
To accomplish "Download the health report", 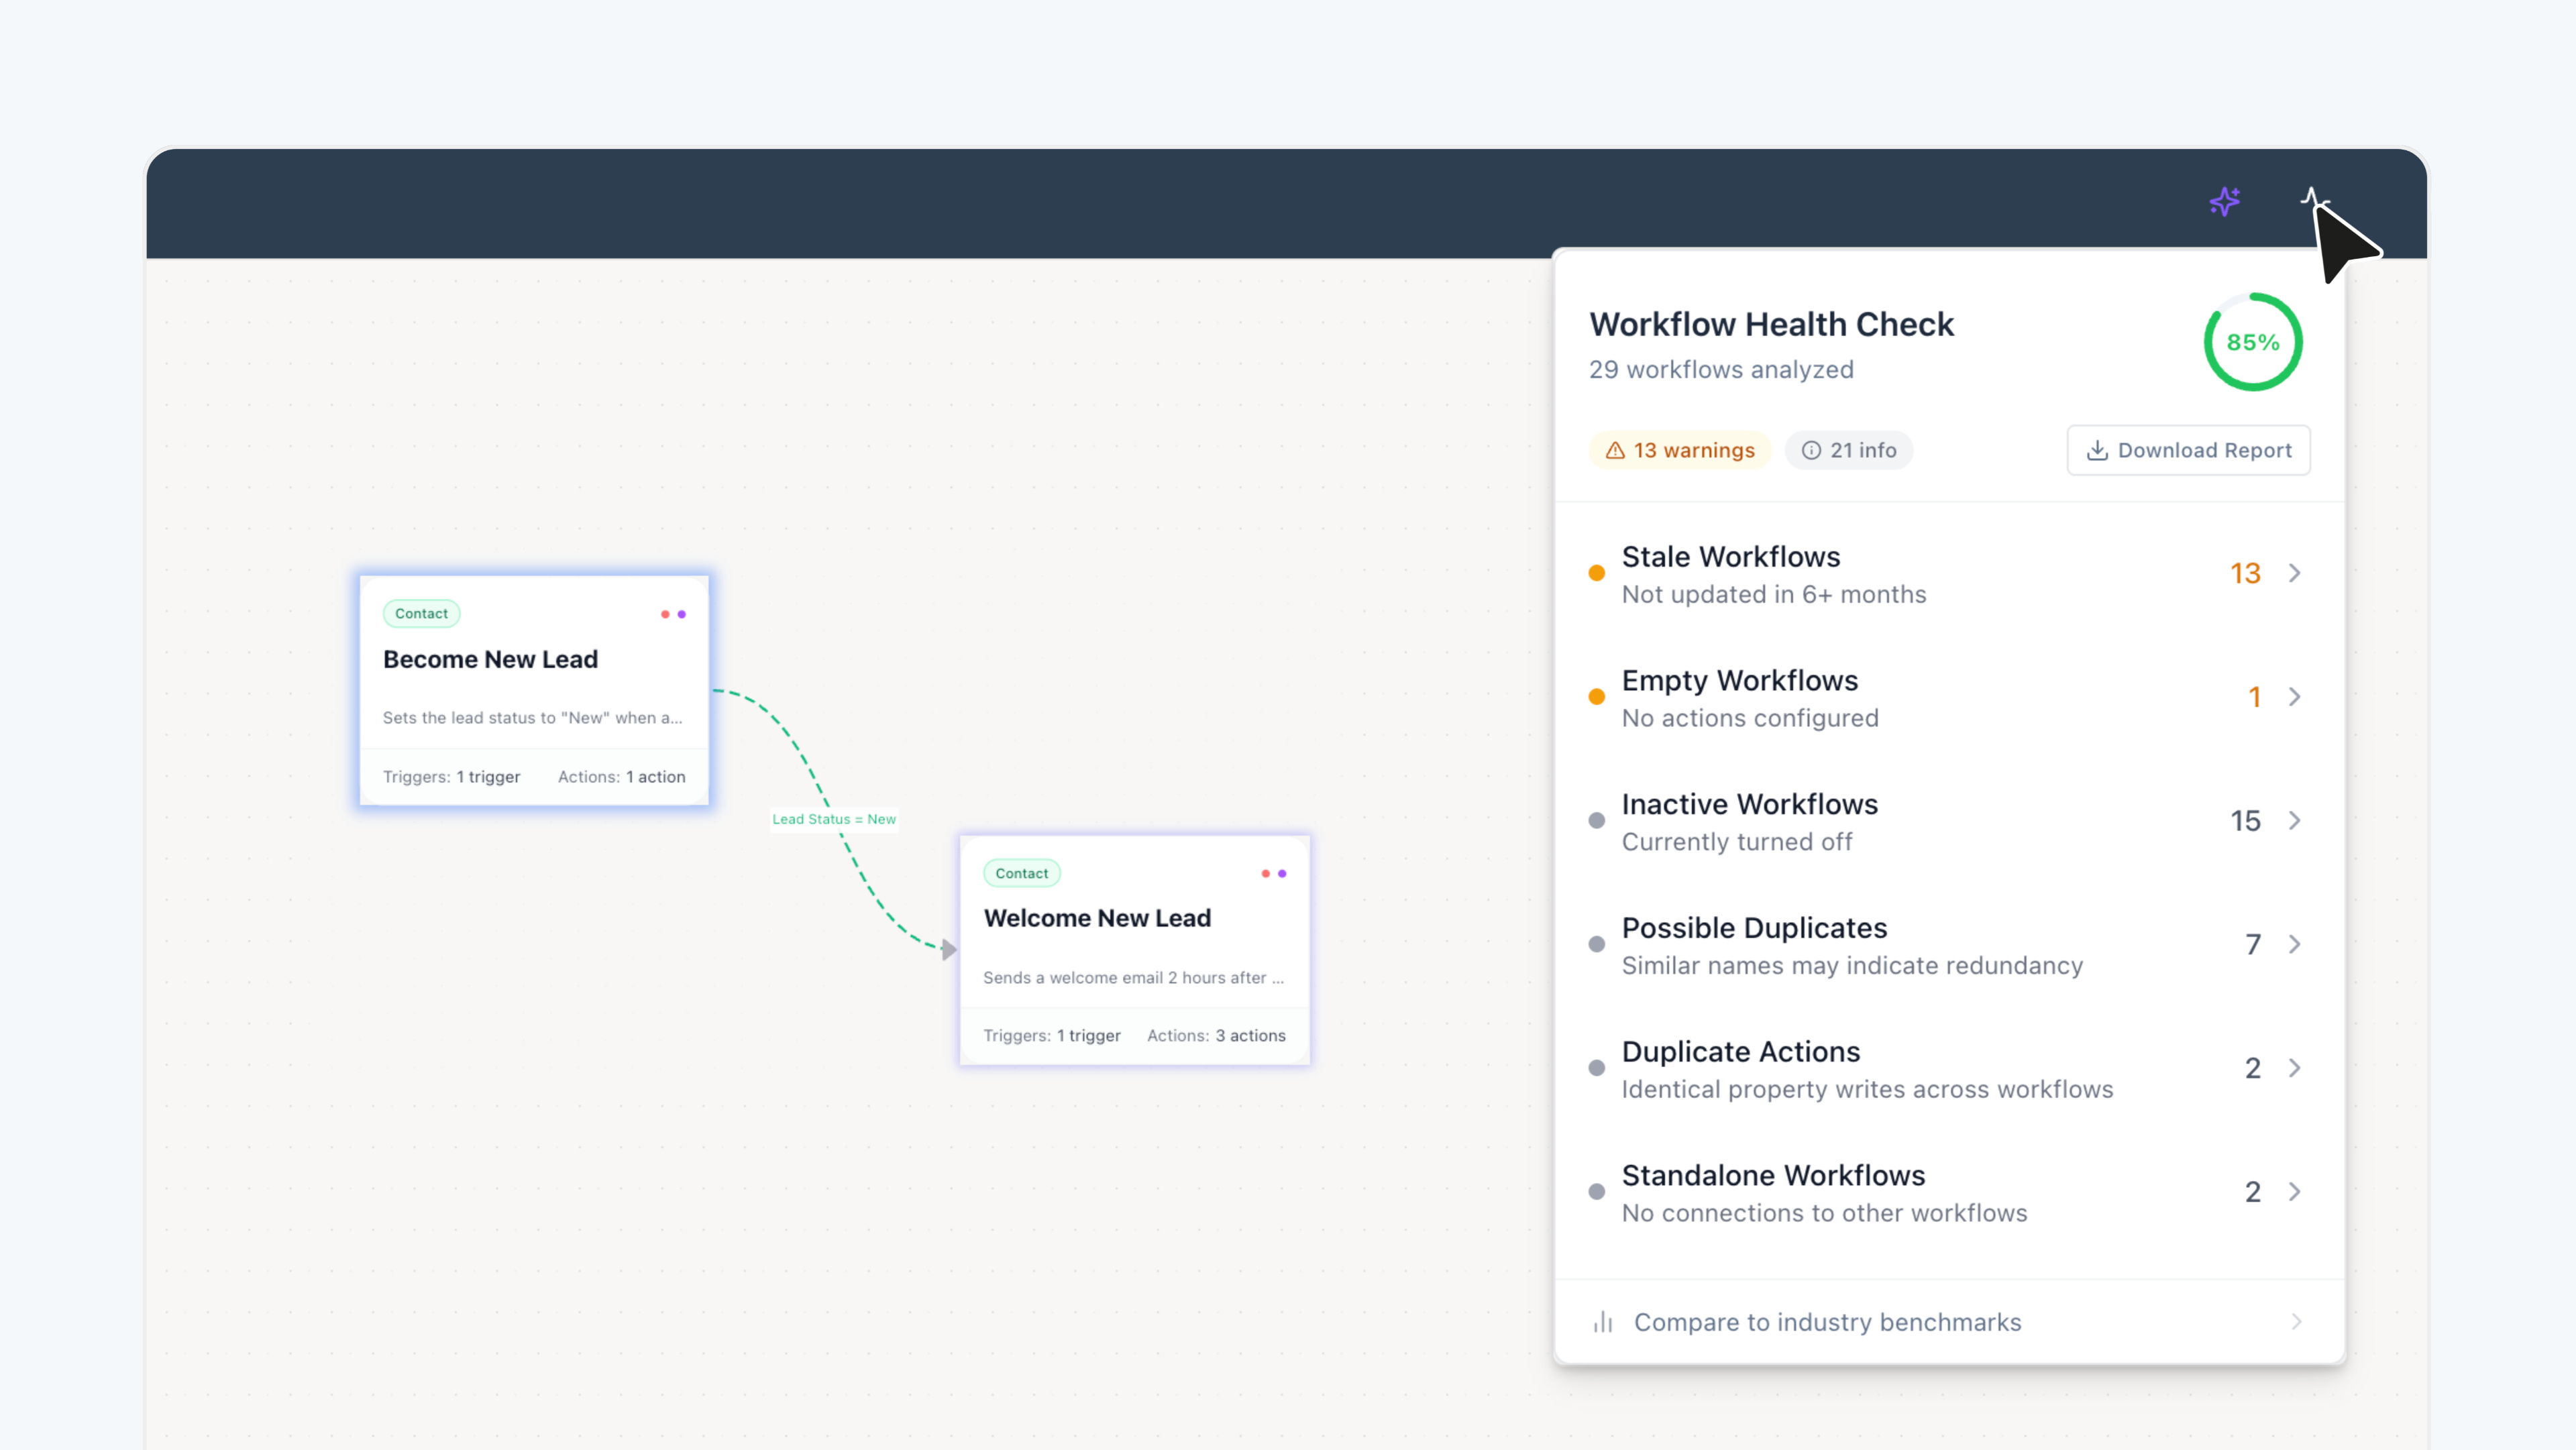I will tap(2188, 450).
